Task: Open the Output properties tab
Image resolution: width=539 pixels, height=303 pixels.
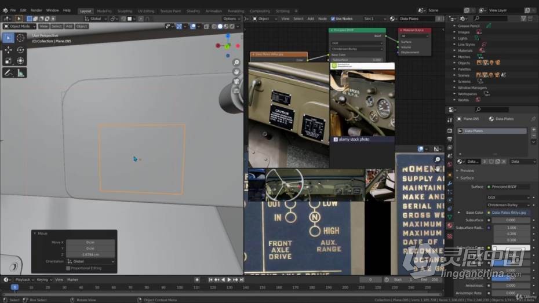Action: tap(450, 139)
